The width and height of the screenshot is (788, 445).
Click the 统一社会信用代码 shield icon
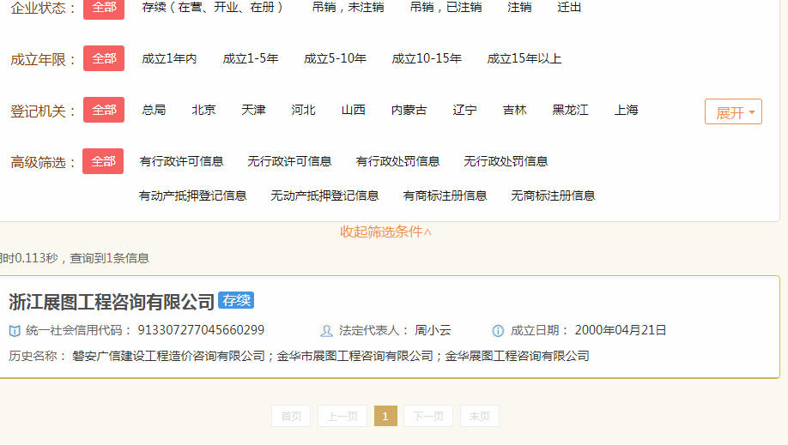(x=15, y=330)
